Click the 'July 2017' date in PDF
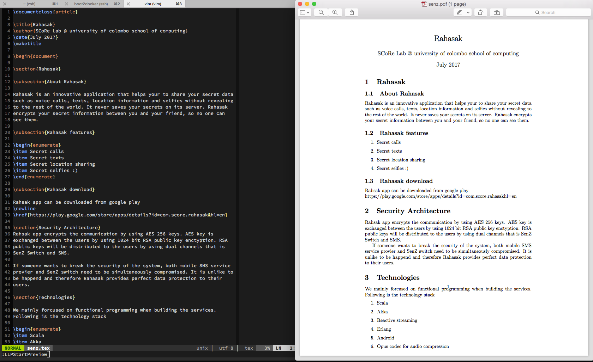Screen dimensions: 593x362 448,65
